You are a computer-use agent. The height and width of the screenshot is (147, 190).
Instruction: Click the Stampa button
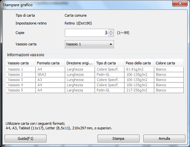118,139
